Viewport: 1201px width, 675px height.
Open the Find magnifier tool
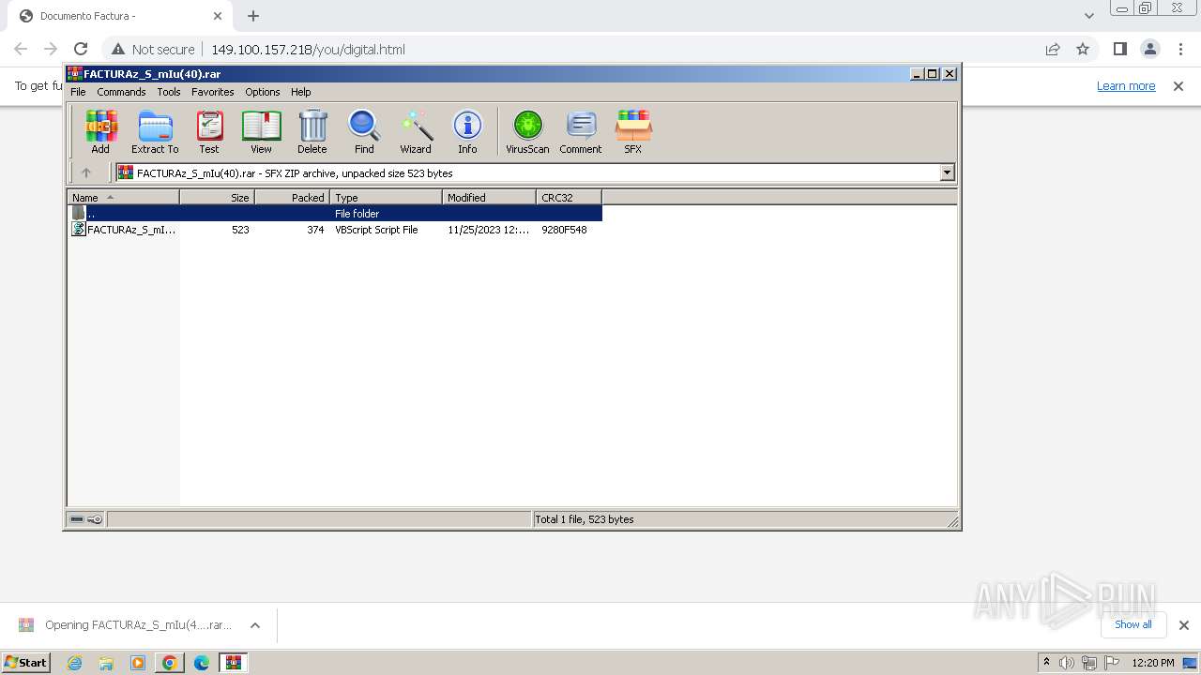(x=364, y=131)
